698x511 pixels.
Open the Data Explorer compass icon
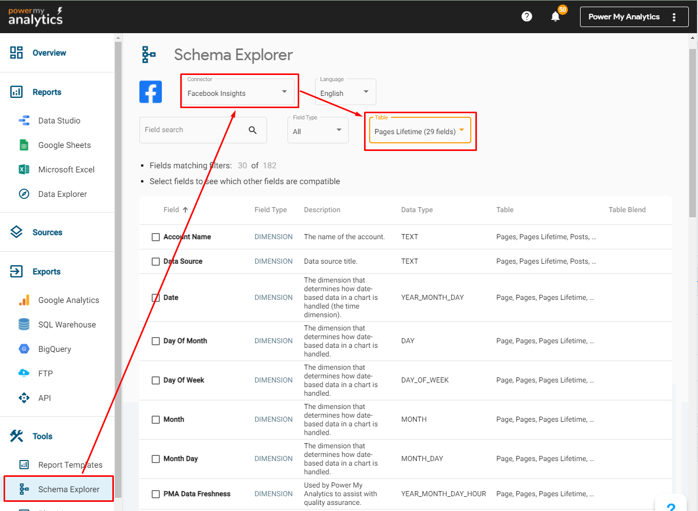(x=24, y=194)
